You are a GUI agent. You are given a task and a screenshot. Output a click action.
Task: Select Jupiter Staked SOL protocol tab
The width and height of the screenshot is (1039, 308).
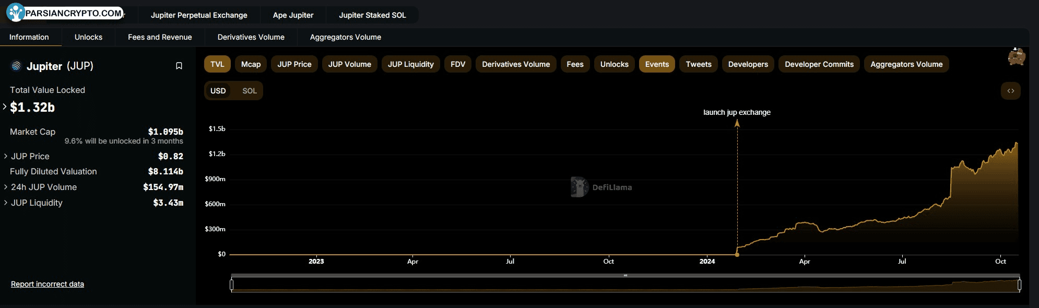tap(372, 15)
